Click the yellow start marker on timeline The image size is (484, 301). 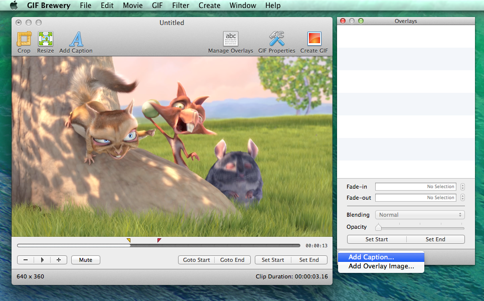pos(129,240)
